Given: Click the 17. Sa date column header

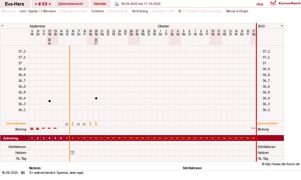Looking at the screenshot, I should coord(253,33).
